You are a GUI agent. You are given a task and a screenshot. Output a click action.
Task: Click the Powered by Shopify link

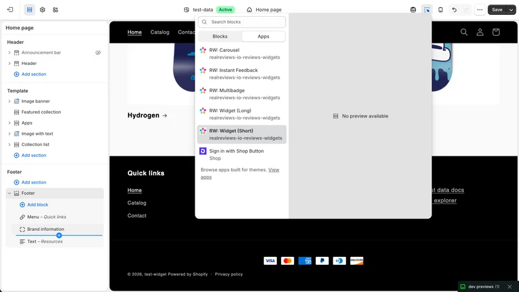[x=187, y=274]
